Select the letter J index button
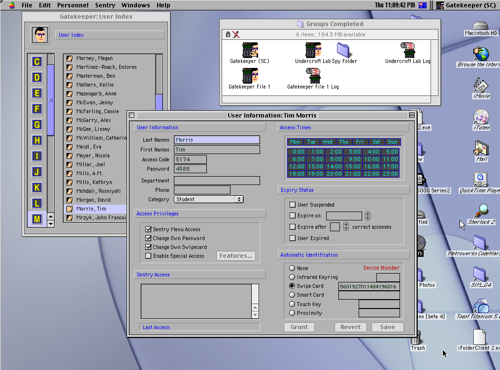Screen dimensions: 500x370 [x=37, y=172]
